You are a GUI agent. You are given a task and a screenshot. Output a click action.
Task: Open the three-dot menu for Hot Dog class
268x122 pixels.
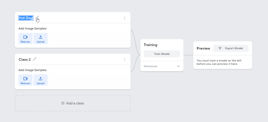click(125, 18)
